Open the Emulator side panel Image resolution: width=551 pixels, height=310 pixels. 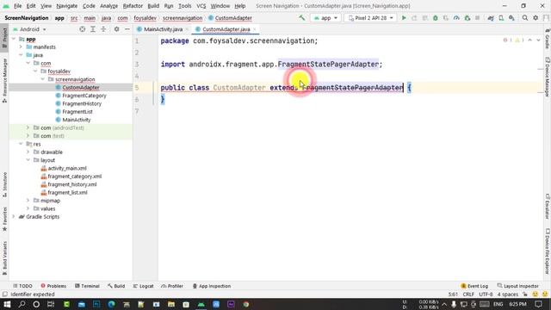click(x=548, y=207)
